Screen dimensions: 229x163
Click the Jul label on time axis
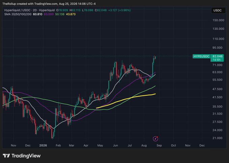point(130,145)
